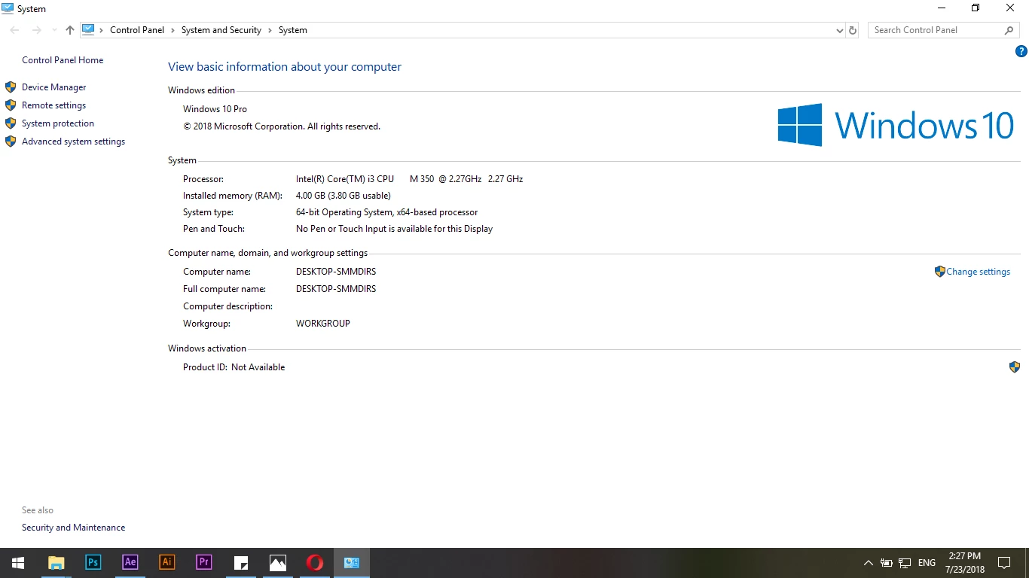Select Control Panel in the breadcrumb
Viewport: 1029px width, 578px height.
point(137,30)
